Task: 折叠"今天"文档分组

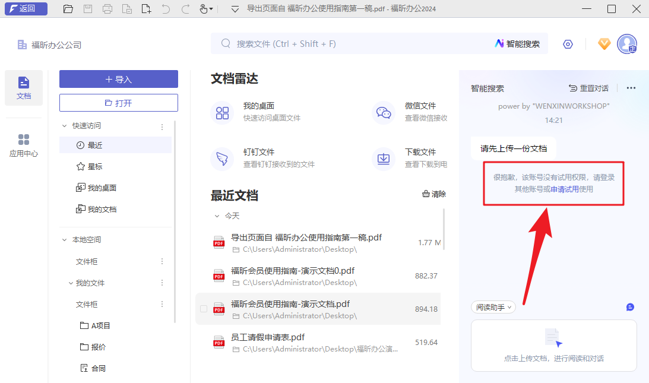Action: pos(217,216)
